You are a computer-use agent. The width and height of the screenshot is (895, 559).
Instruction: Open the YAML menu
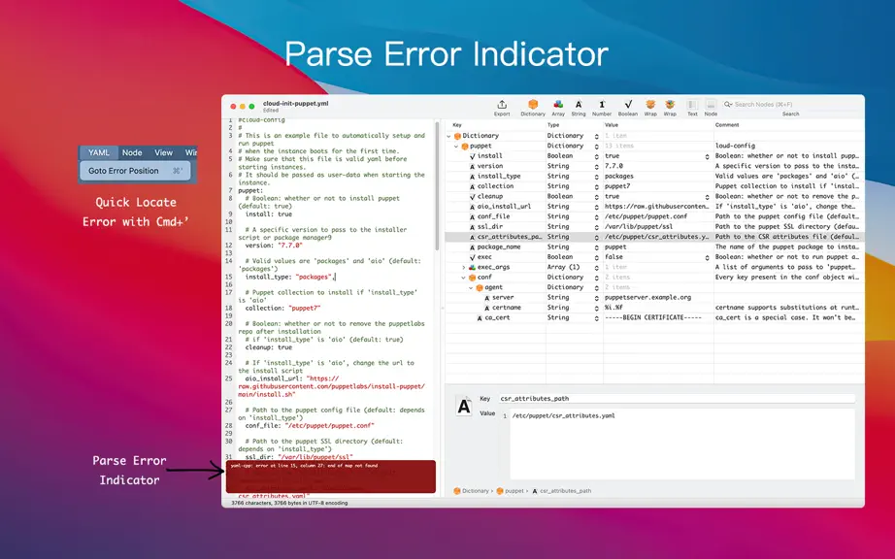click(99, 152)
